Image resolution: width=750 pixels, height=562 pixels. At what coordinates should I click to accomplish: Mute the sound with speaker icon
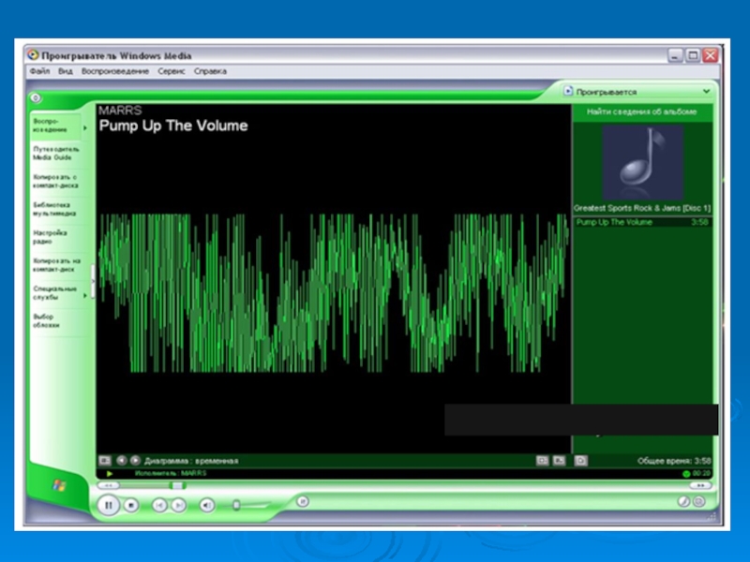[206, 505]
